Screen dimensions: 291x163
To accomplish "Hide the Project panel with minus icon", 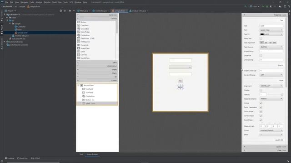I will (74, 11).
